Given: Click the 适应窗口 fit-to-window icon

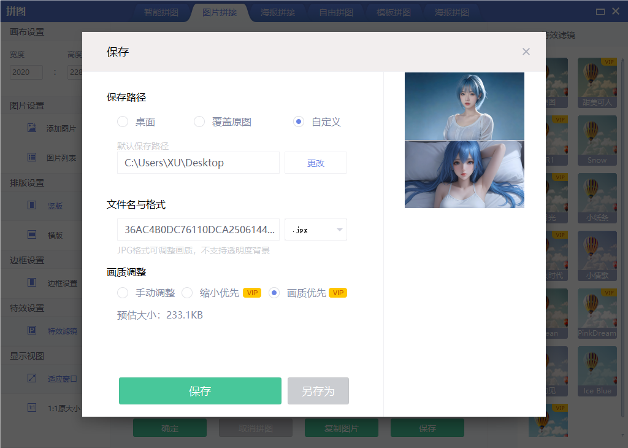Looking at the screenshot, I should click(x=33, y=379).
